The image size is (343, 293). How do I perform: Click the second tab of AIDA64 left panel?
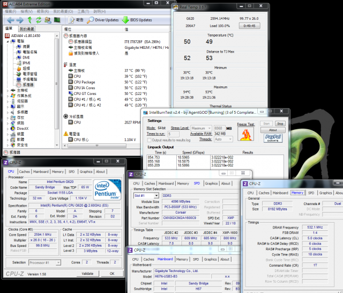27,29
